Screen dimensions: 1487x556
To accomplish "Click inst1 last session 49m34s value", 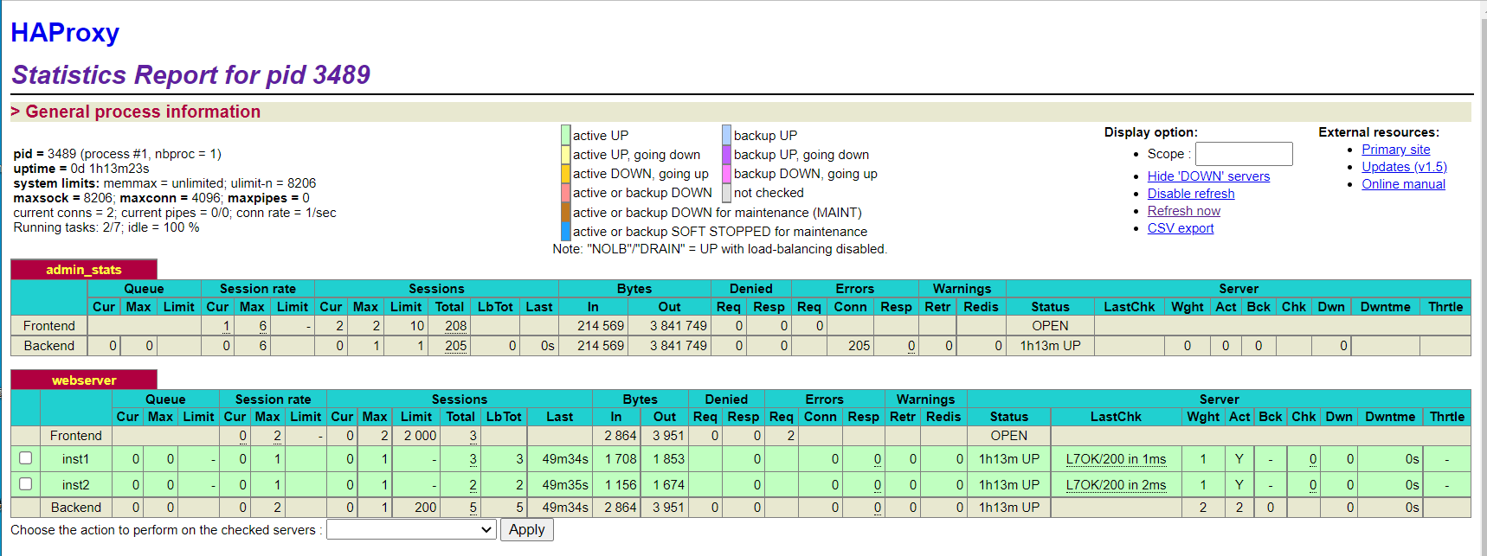I will [x=565, y=459].
